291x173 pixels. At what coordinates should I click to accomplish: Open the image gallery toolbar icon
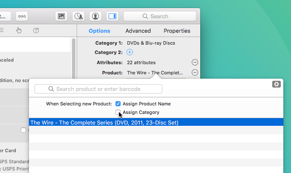coord(61,16)
